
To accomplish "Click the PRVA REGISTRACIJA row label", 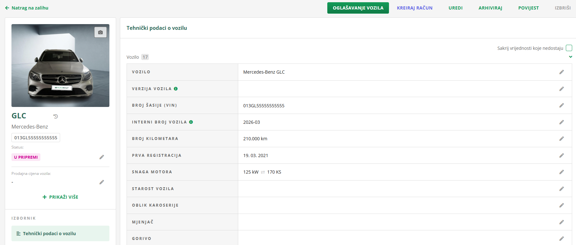I will [157, 156].
